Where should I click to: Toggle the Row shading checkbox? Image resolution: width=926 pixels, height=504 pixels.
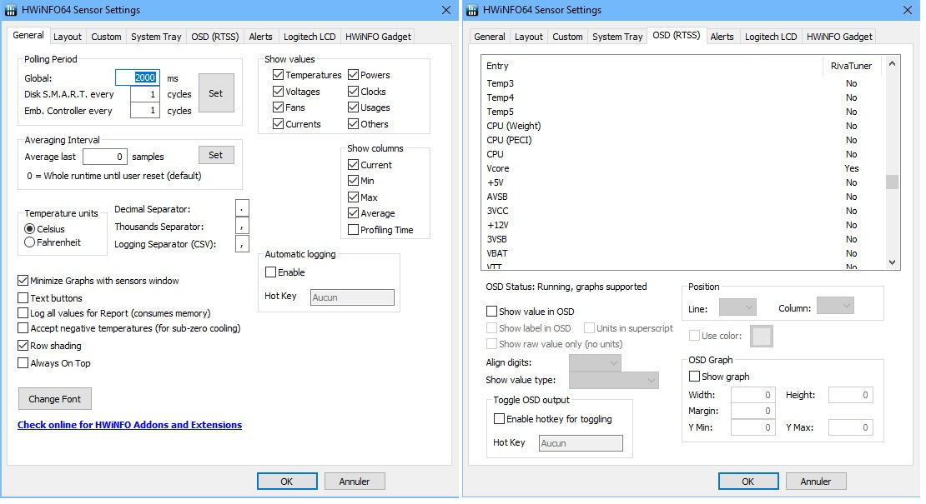[23, 346]
